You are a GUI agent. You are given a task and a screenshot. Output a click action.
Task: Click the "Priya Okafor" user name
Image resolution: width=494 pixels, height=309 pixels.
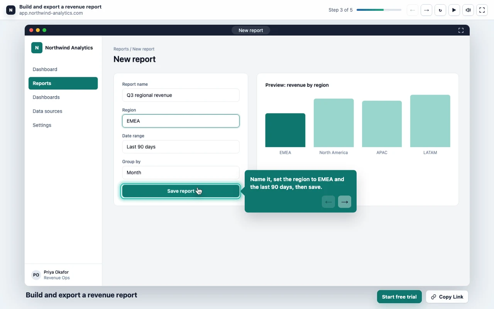(x=56, y=272)
